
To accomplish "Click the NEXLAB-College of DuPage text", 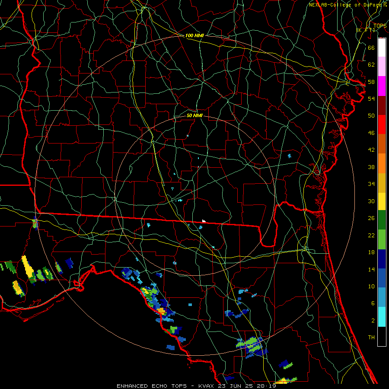I will (346, 5).
